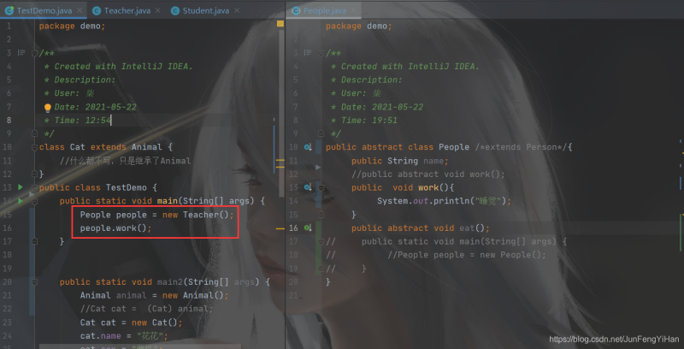The width and height of the screenshot is (684, 349).
Task: Jump to yellow warning stripe mark near line 16 in TestDemo.java
Action: [x=280, y=228]
